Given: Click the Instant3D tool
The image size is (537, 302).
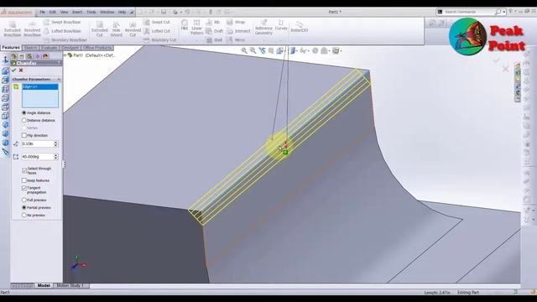Looking at the screenshot, I should click(x=299, y=27).
